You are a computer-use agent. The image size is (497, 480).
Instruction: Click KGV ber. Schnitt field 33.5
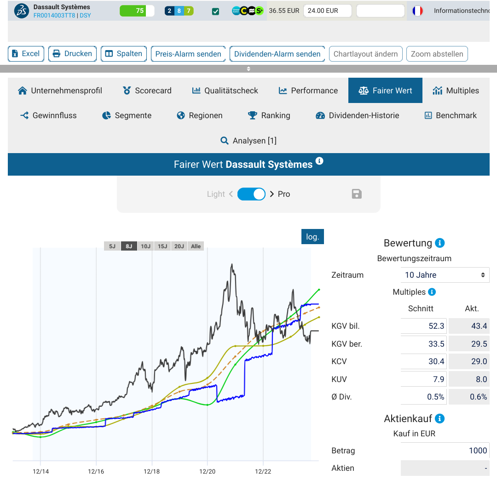click(x=423, y=344)
